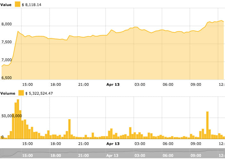Click the Apr 13 label under the price chart
This screenshot has height=160, width=225.
click(x=113, y=84)
